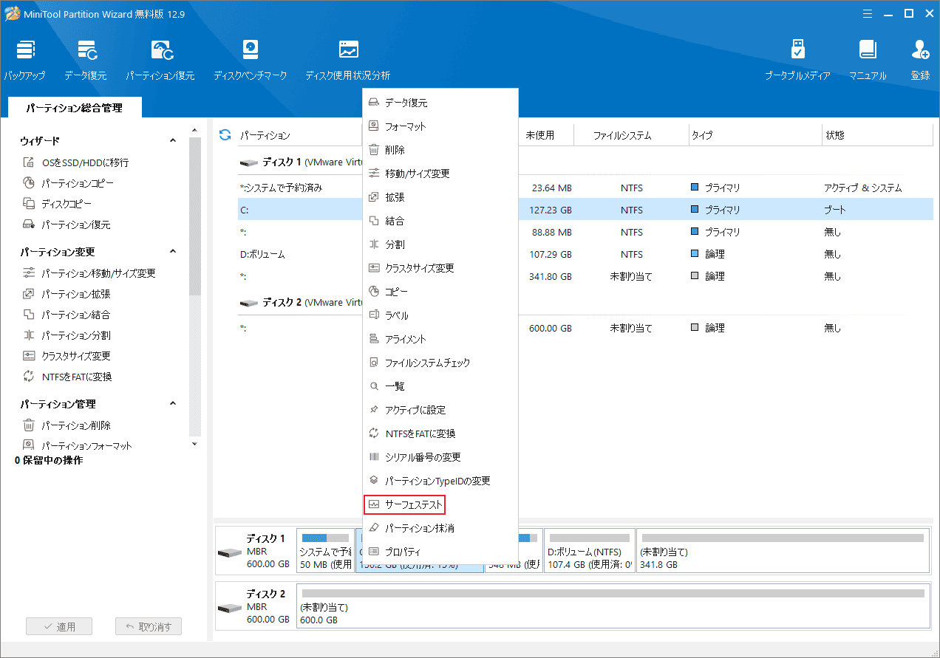The height and width of the screenshot is (658, 940).
Task: Choose ラベル in context menu
Action: [440, 315]
